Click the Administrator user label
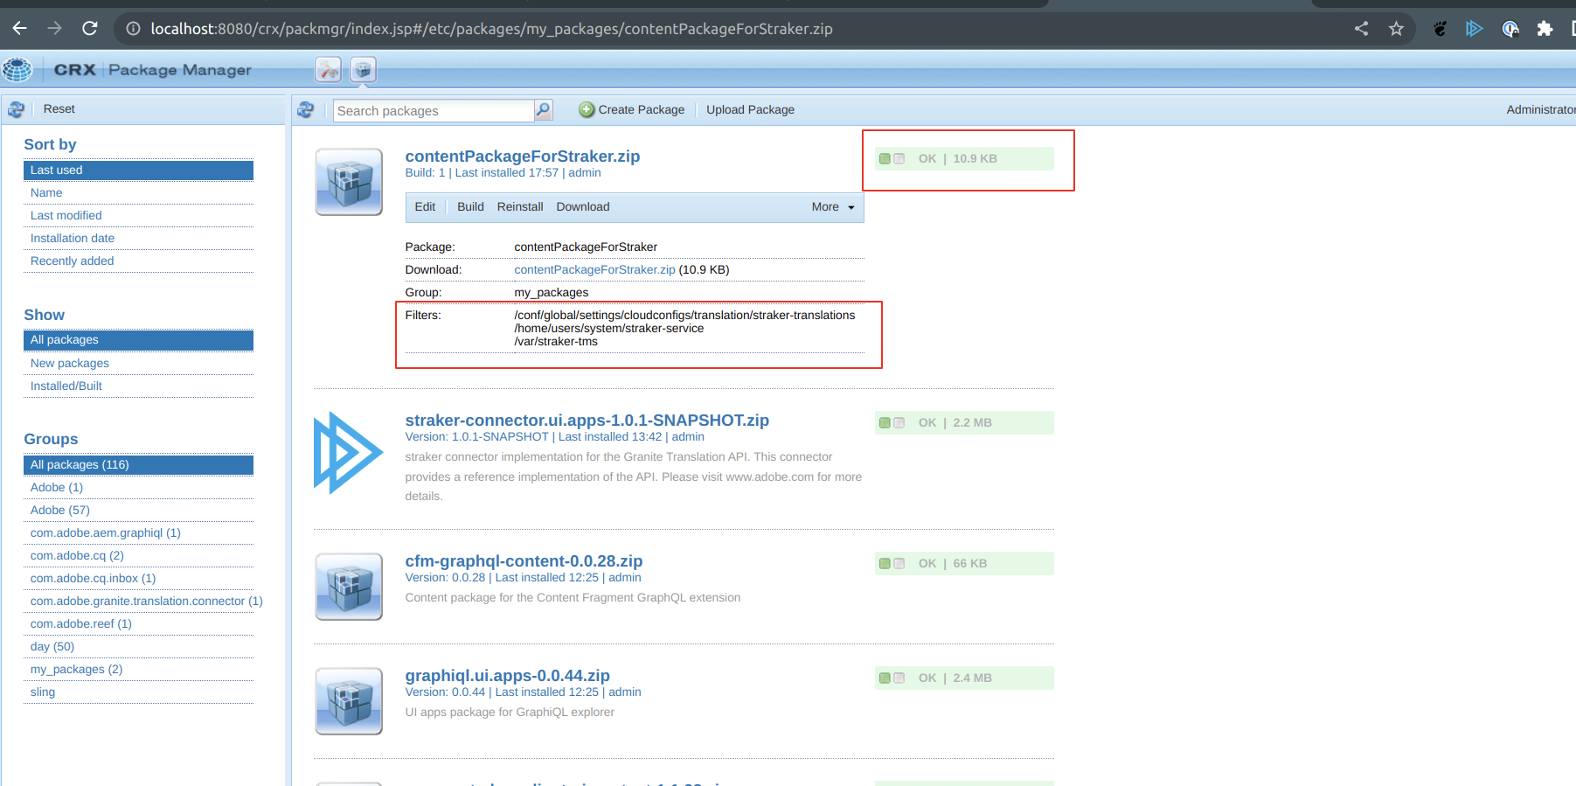Viewport: 1576px width, 786px height. click(1540, 110)
